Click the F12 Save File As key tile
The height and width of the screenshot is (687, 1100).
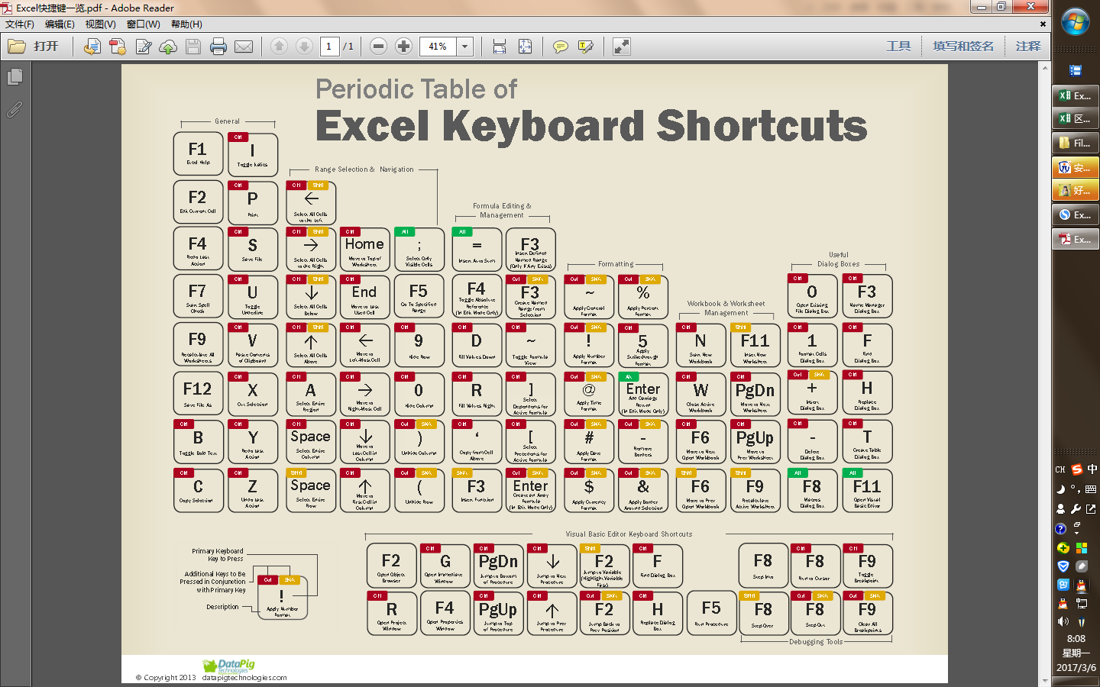coord(198,394)
